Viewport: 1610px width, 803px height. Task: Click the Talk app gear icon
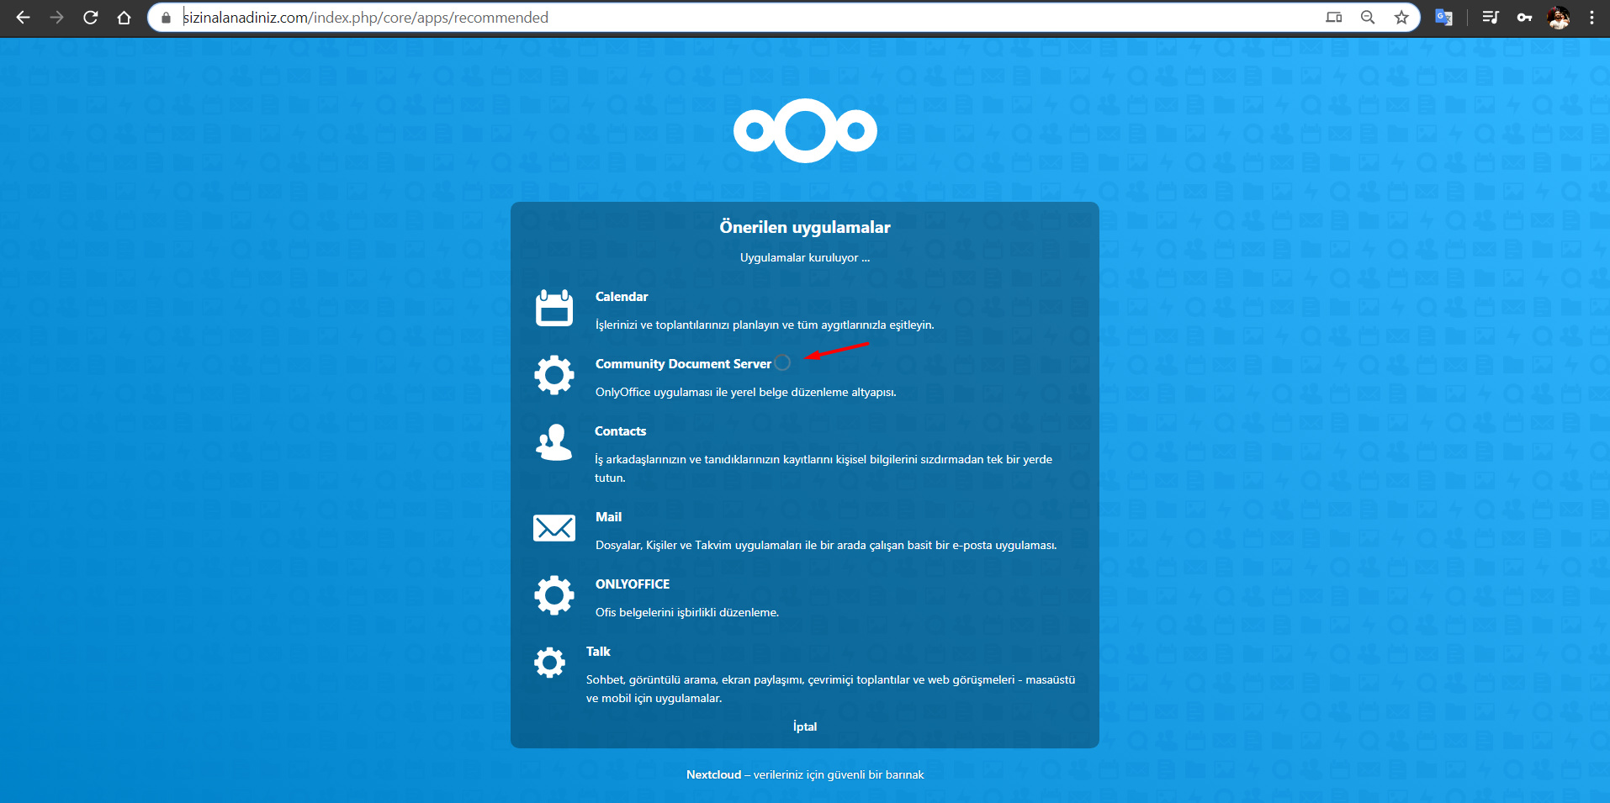pos(549,663)
